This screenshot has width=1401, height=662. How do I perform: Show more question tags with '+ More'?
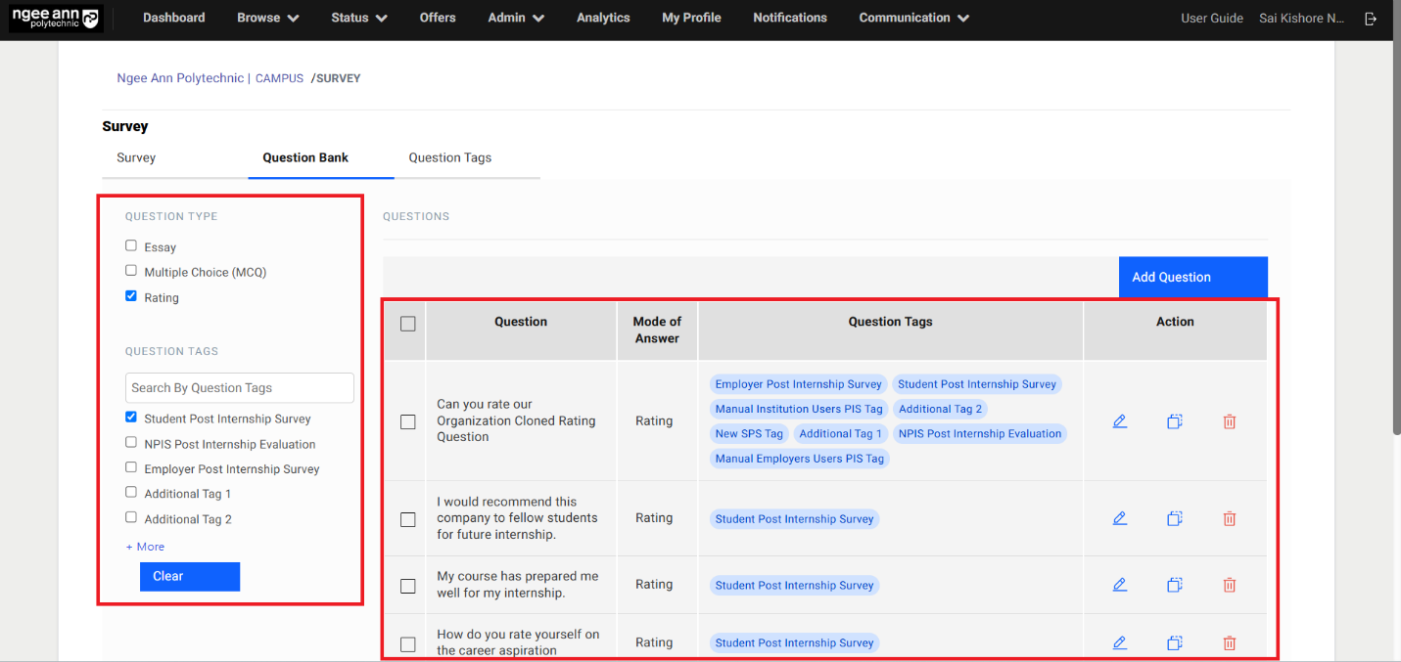coord(145,547)
